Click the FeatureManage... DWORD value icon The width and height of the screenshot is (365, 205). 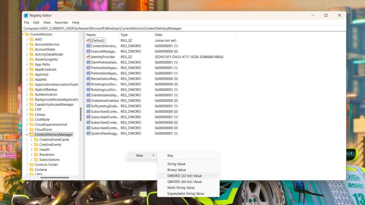tap(88, 51)
